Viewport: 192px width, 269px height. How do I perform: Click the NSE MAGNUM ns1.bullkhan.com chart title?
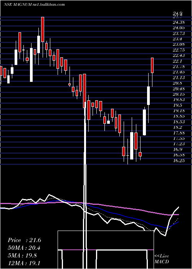[x=34, y=5]
